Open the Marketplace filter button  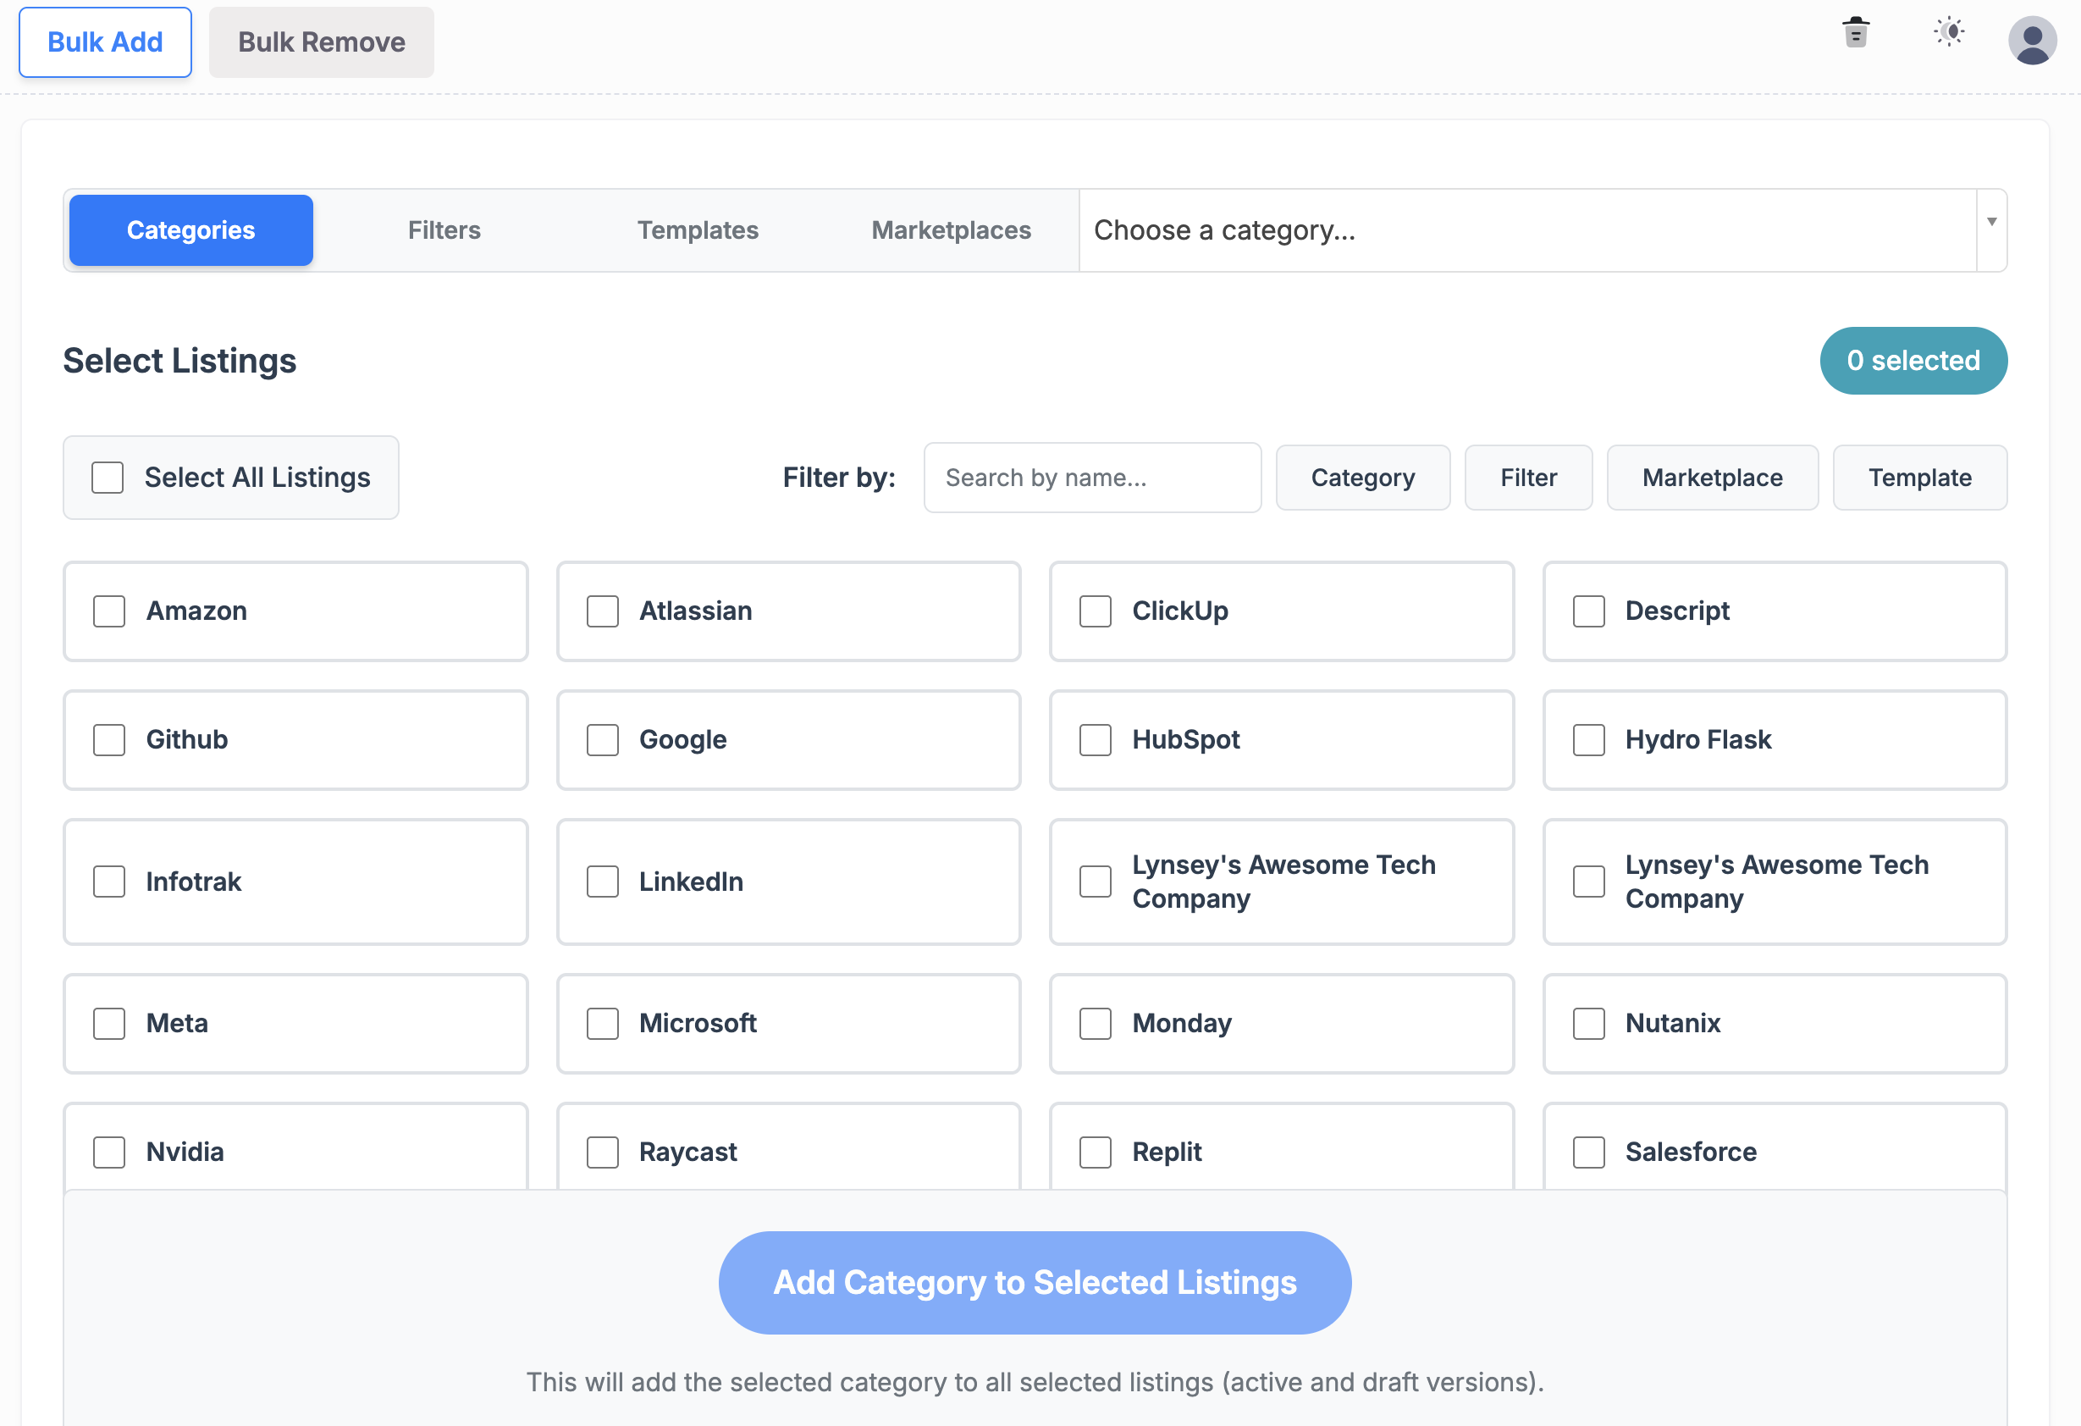pyautogui.click(x=1712, y=478)
